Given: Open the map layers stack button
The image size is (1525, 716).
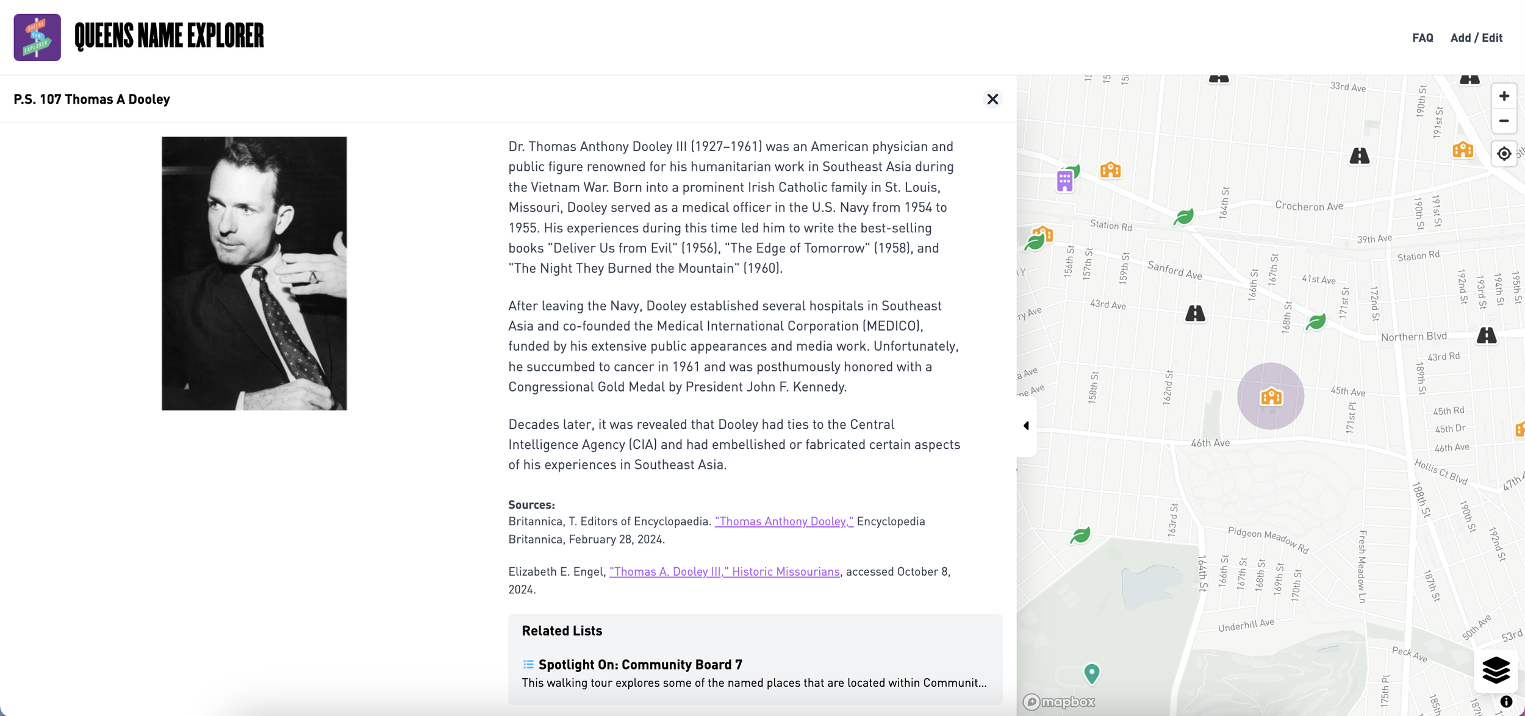Looking at the screenshot, I should click(x=1495, y=670).
